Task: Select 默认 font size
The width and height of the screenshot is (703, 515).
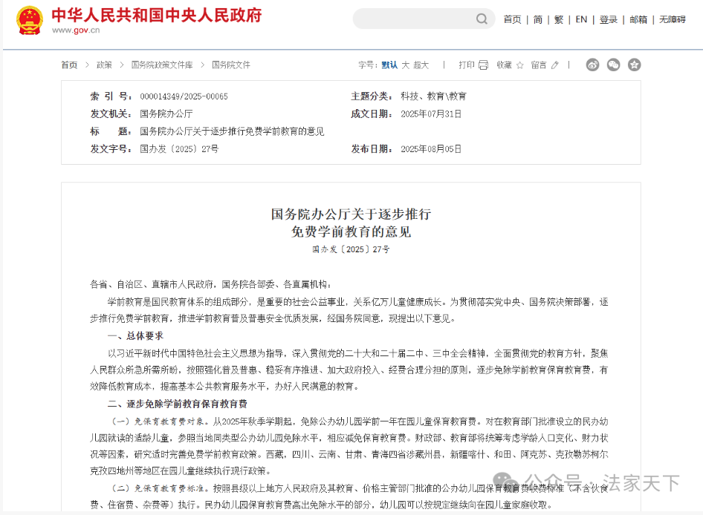Action: 389,65
